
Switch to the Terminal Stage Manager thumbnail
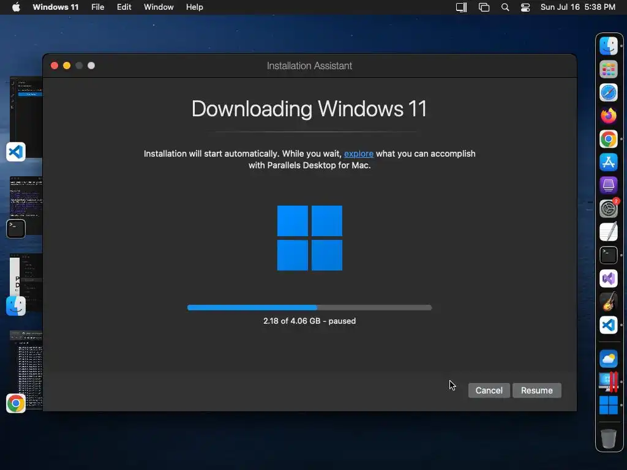26,207
